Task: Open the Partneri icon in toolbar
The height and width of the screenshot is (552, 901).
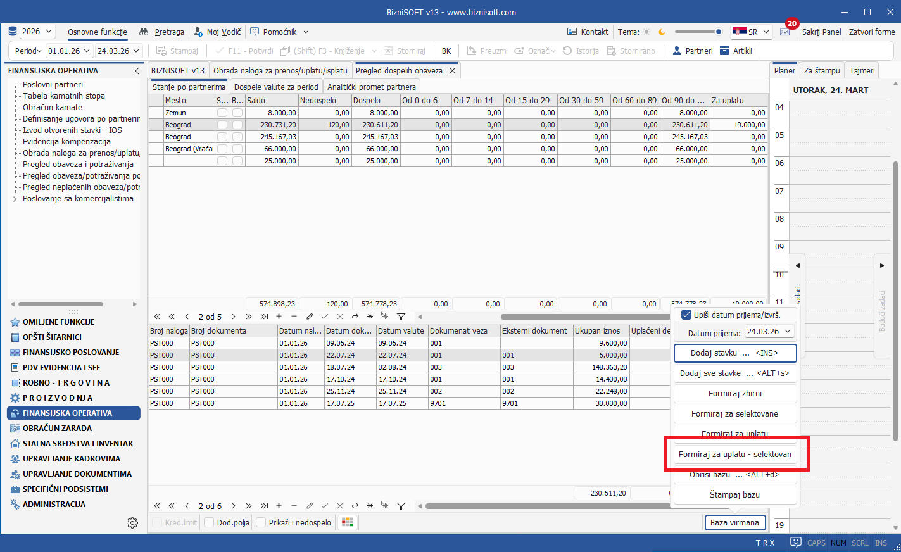Action: point(676,51)
